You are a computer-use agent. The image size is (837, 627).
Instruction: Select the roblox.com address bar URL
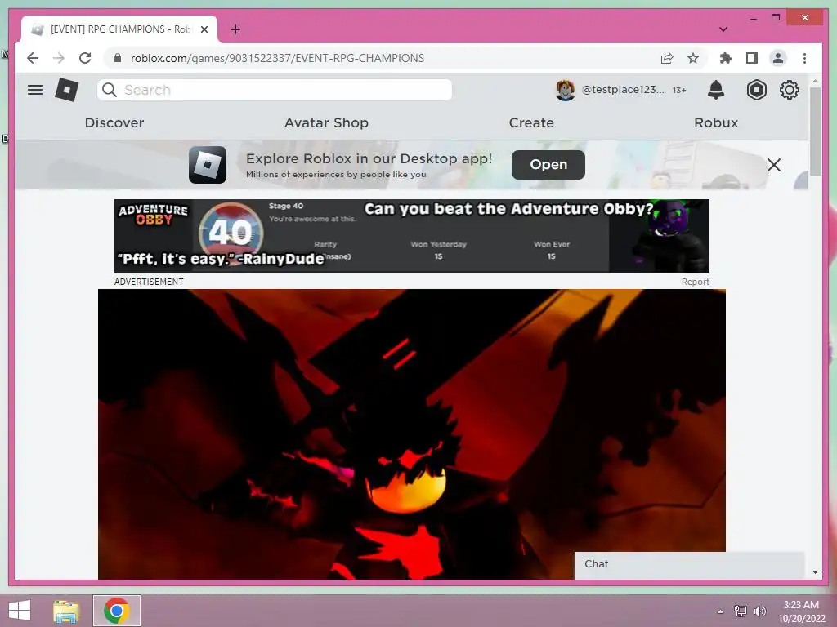point(278,58)
